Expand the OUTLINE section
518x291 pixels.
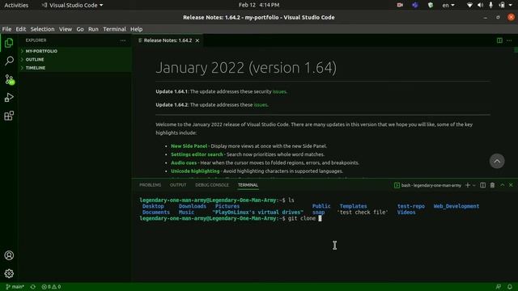pyautogui.click(x=75, y=59)
